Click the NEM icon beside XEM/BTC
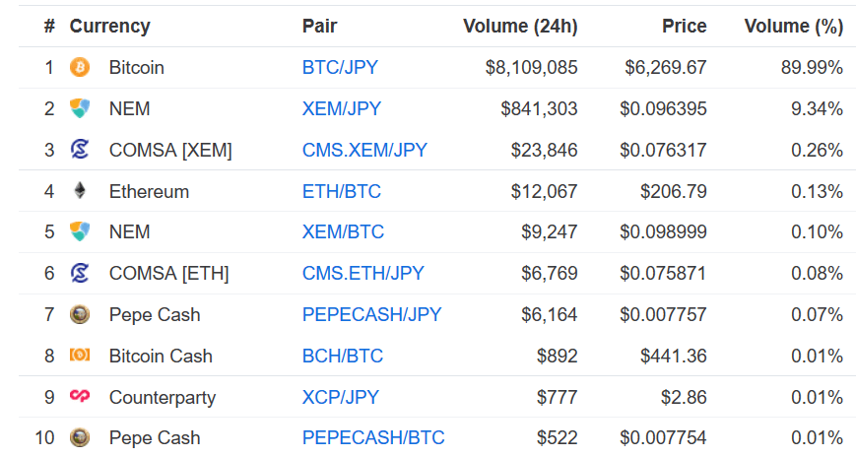The image size is (856, 457). click(80, 231)
